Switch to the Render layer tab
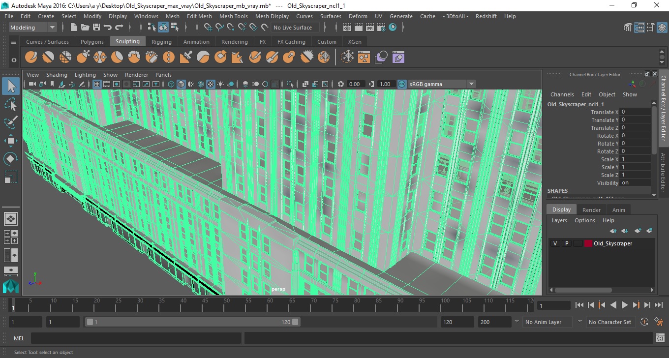 coord(591,210)
